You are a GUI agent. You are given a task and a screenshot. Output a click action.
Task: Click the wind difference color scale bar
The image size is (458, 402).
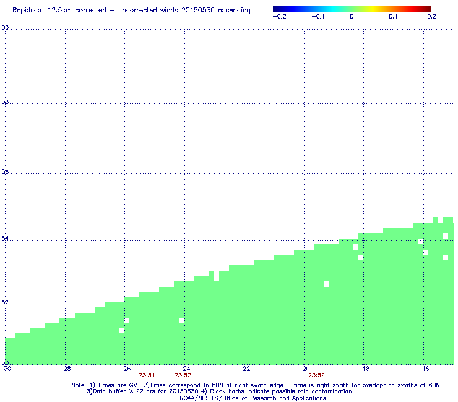coord(352,9)
